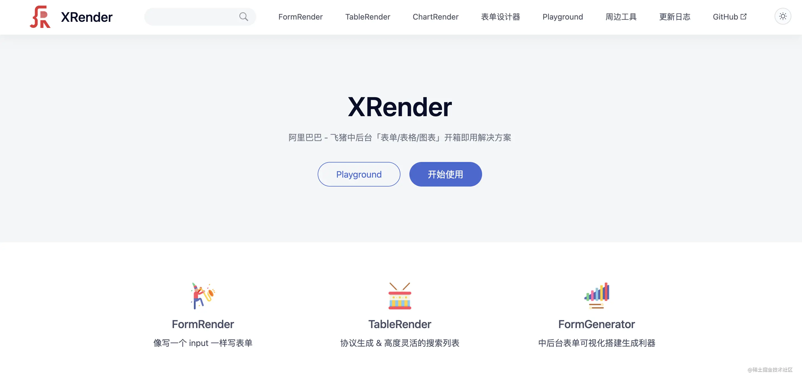The height and width of the screenshot is (382, 802).
Task: Click the drum TableRender icon
Action: 400,296
